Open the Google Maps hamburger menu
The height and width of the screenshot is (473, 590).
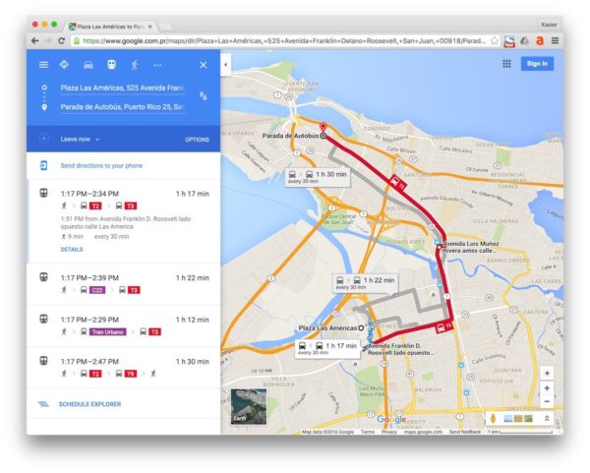(x=43, y=65)
